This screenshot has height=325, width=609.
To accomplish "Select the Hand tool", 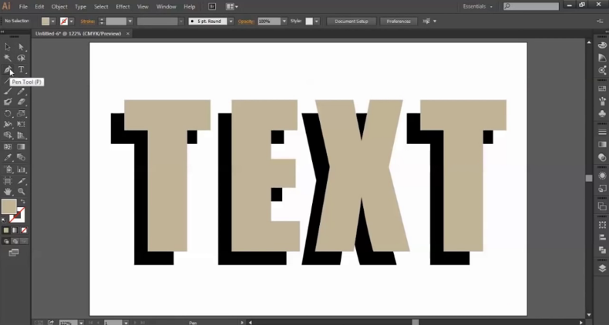I will (8, 192).
